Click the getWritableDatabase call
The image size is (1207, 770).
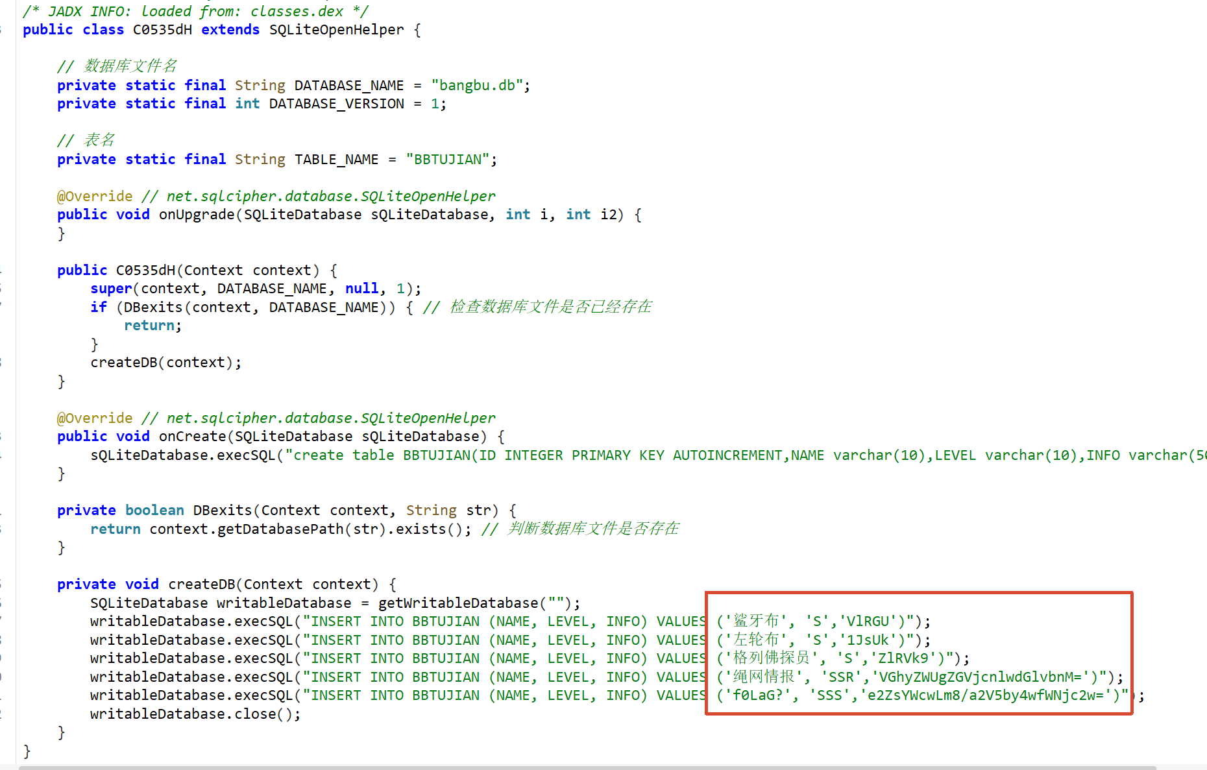(479, 603)
